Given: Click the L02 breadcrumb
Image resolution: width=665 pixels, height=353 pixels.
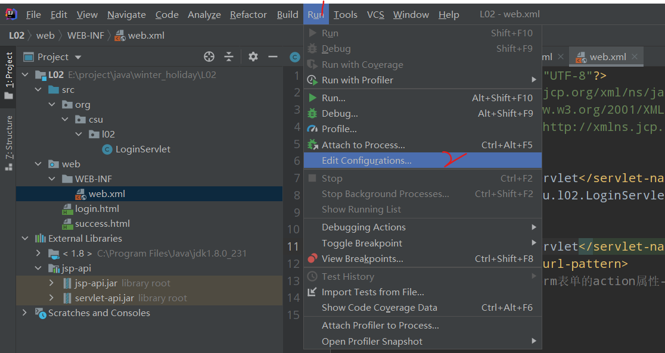Looking at the screenshot, I should (x=17, y=36).
